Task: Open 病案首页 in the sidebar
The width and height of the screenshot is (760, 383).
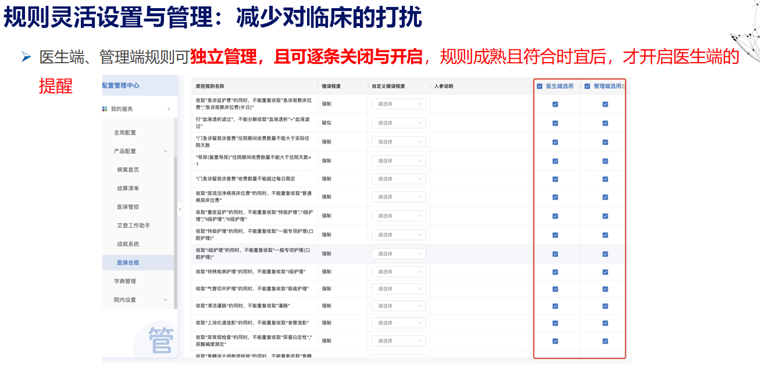Action: pyautogui.click(x=128, y=169)
